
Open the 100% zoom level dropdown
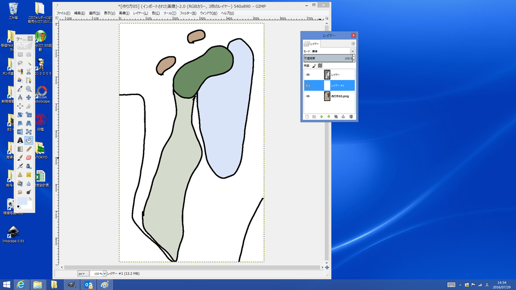[x=105, y=273]
